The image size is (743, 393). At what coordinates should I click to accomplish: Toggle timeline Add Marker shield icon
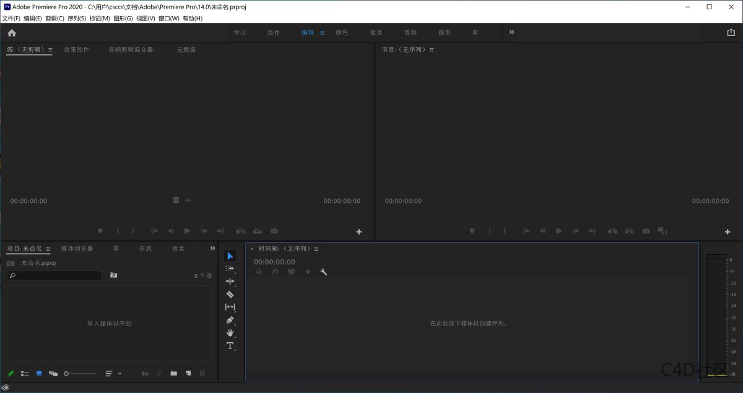[307, 272]
